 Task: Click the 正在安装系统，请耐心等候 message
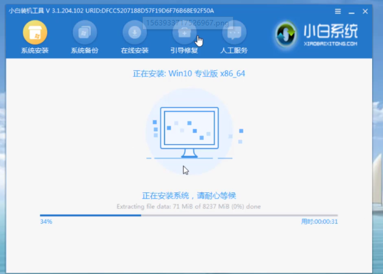(x=189, y=195)
